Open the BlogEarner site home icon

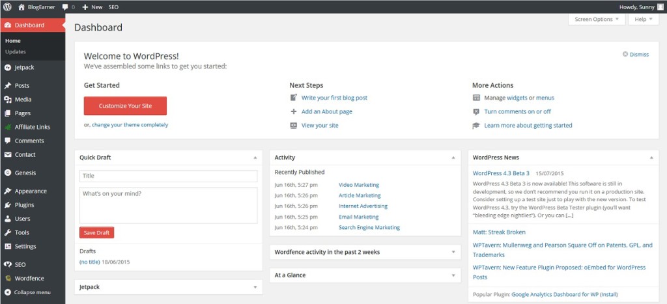pos(21,7)
